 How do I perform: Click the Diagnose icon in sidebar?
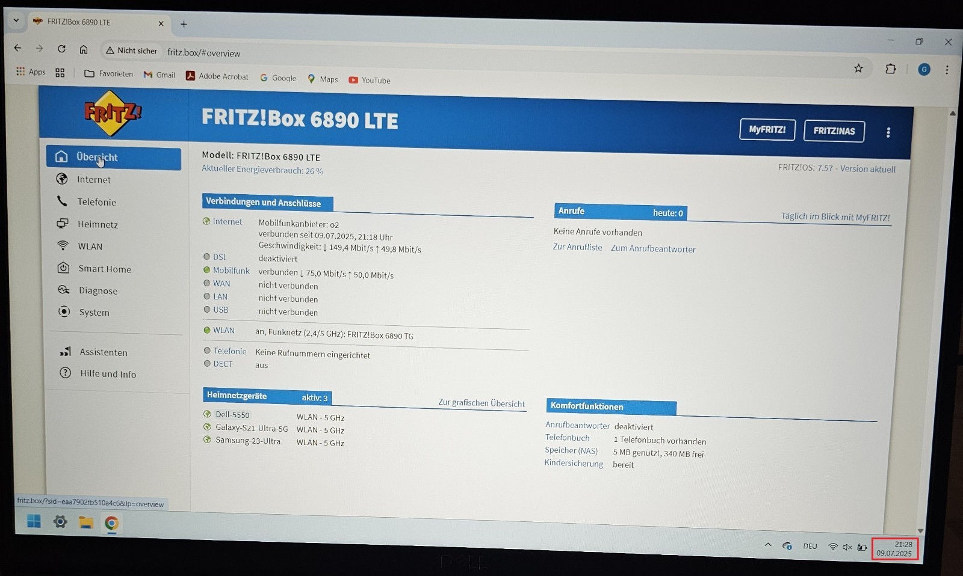click(64, 290)
